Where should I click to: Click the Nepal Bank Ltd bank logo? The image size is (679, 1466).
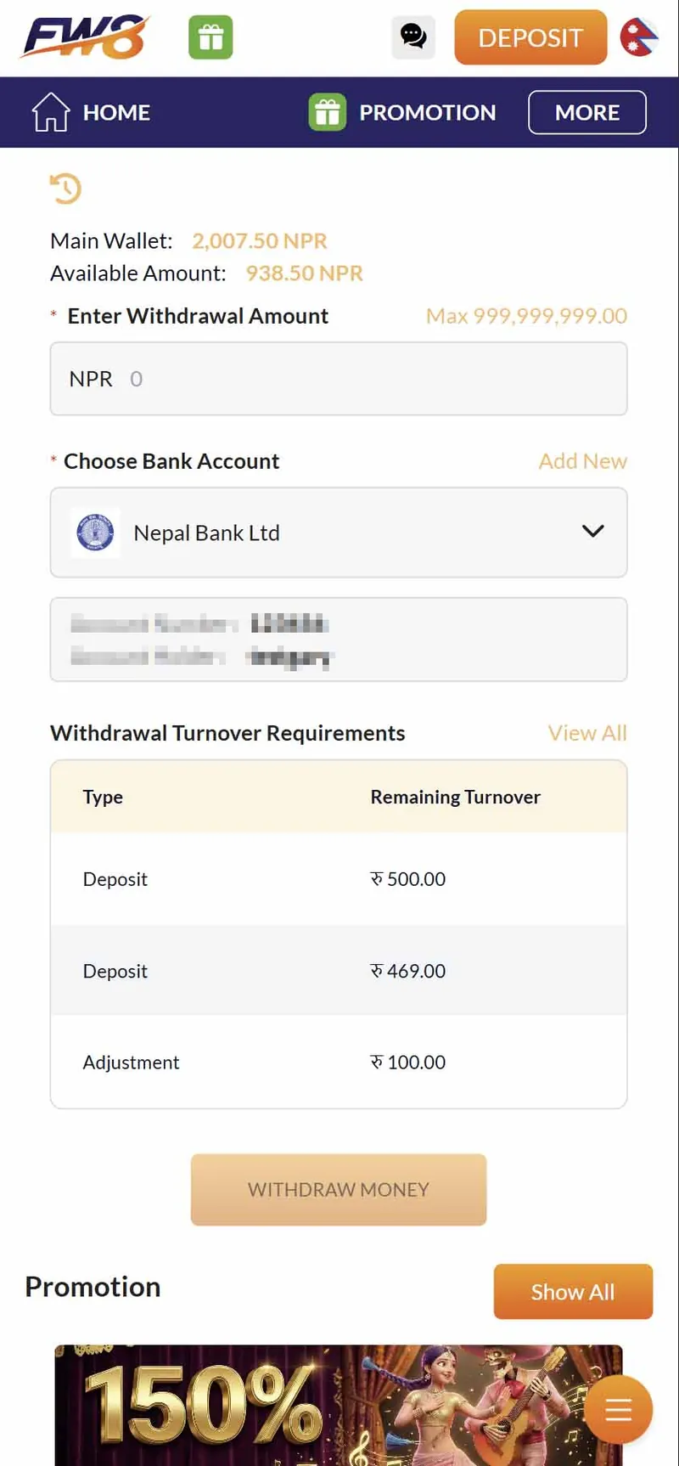[95, 533]
